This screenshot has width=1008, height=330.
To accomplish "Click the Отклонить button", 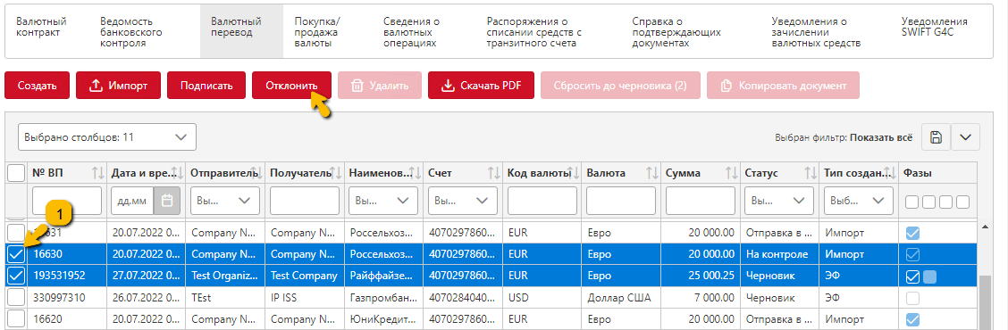I will click(292, 86).
